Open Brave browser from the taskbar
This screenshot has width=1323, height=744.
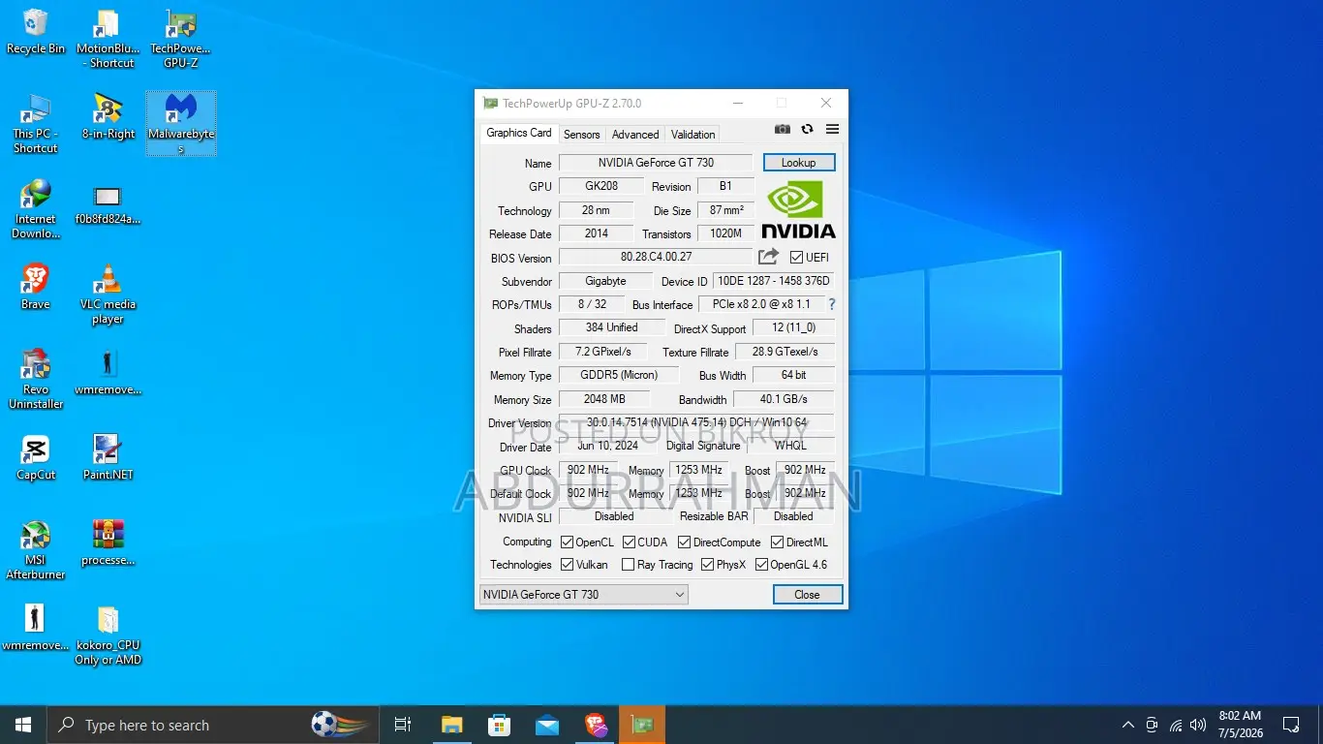[595, 725]
